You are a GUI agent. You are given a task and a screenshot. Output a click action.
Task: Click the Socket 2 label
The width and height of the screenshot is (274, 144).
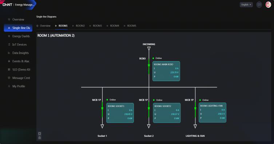click(x=149, y=136)
